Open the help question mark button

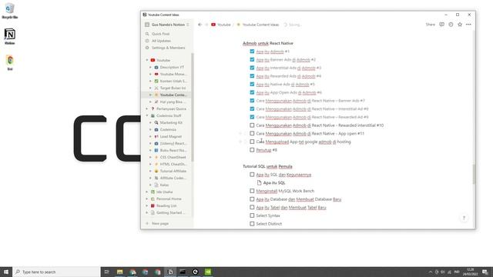[464, 218]
